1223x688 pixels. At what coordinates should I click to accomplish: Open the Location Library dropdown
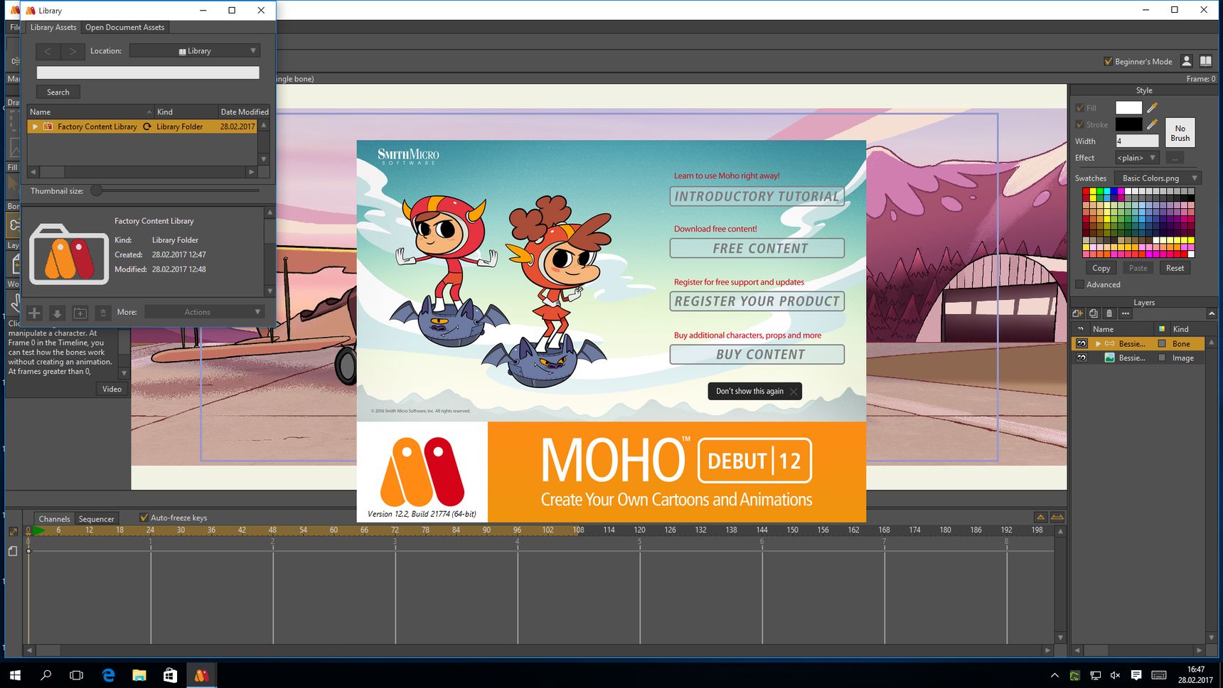tap(195, 51)
